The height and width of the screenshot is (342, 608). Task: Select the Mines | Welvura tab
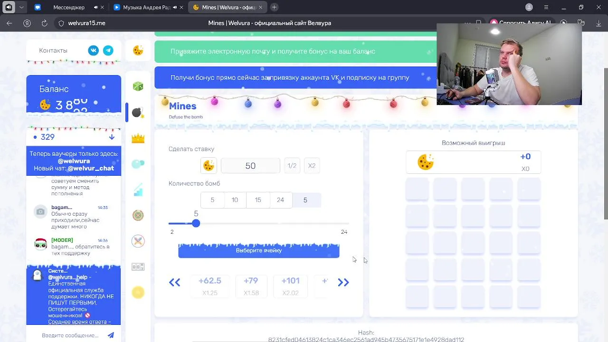click(228, 7)
